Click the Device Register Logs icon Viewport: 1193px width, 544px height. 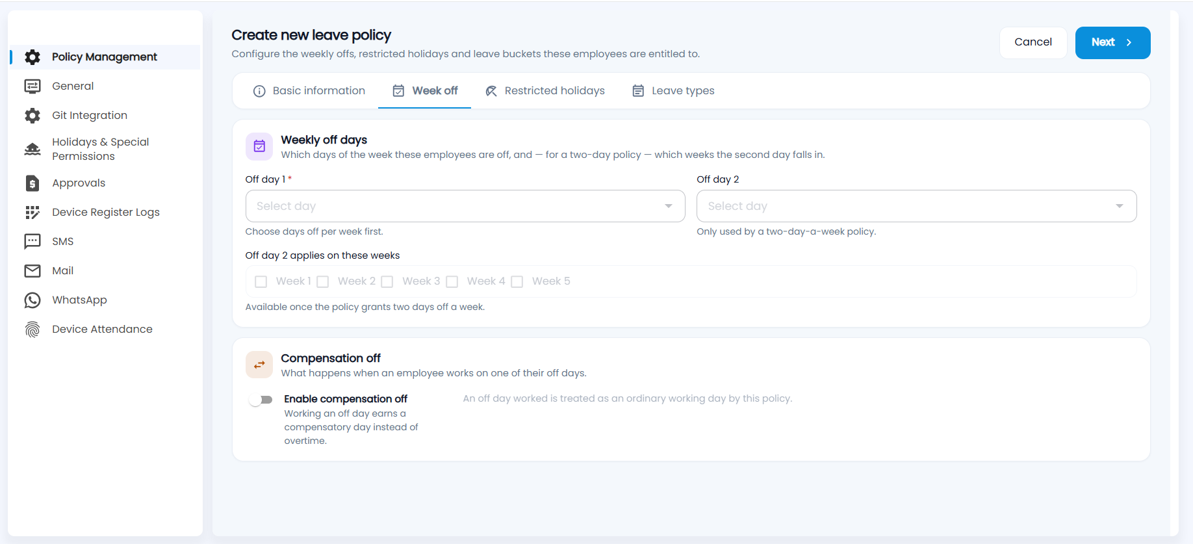(x=32, y=213)
